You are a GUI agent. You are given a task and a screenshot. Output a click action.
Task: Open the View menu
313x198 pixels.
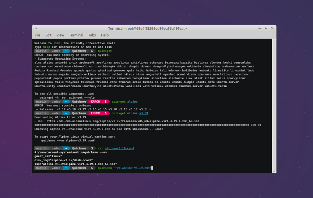pos(60,35)
